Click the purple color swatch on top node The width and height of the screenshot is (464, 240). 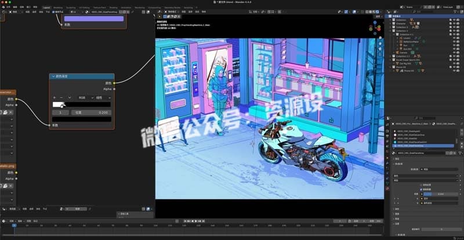tap(94, 19)
